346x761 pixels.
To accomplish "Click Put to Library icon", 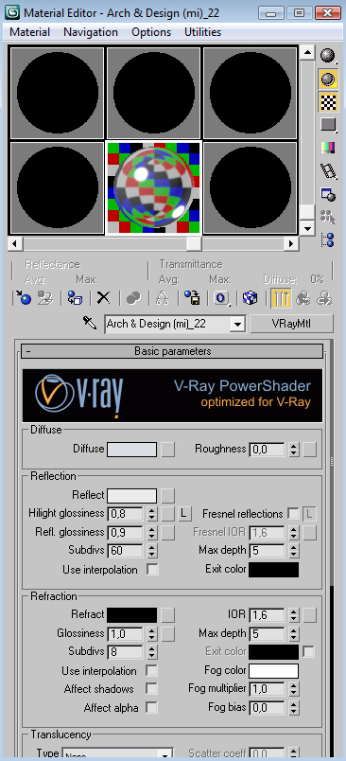I will [192, 297].
